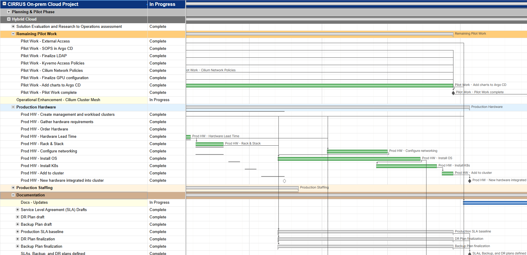Click the Backup Plan finalization summary bar
The height and width of the screenshot is (255, 527).
click(x=365, y=246)
